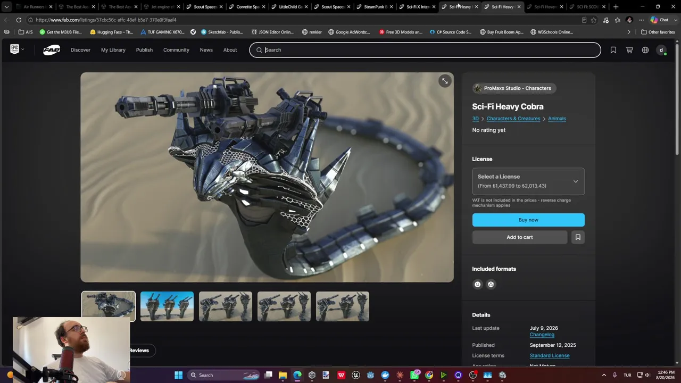Open the Sketchfab bookmark
The width and height of the screenshot is (681, 383).
(x=221, y=32)
